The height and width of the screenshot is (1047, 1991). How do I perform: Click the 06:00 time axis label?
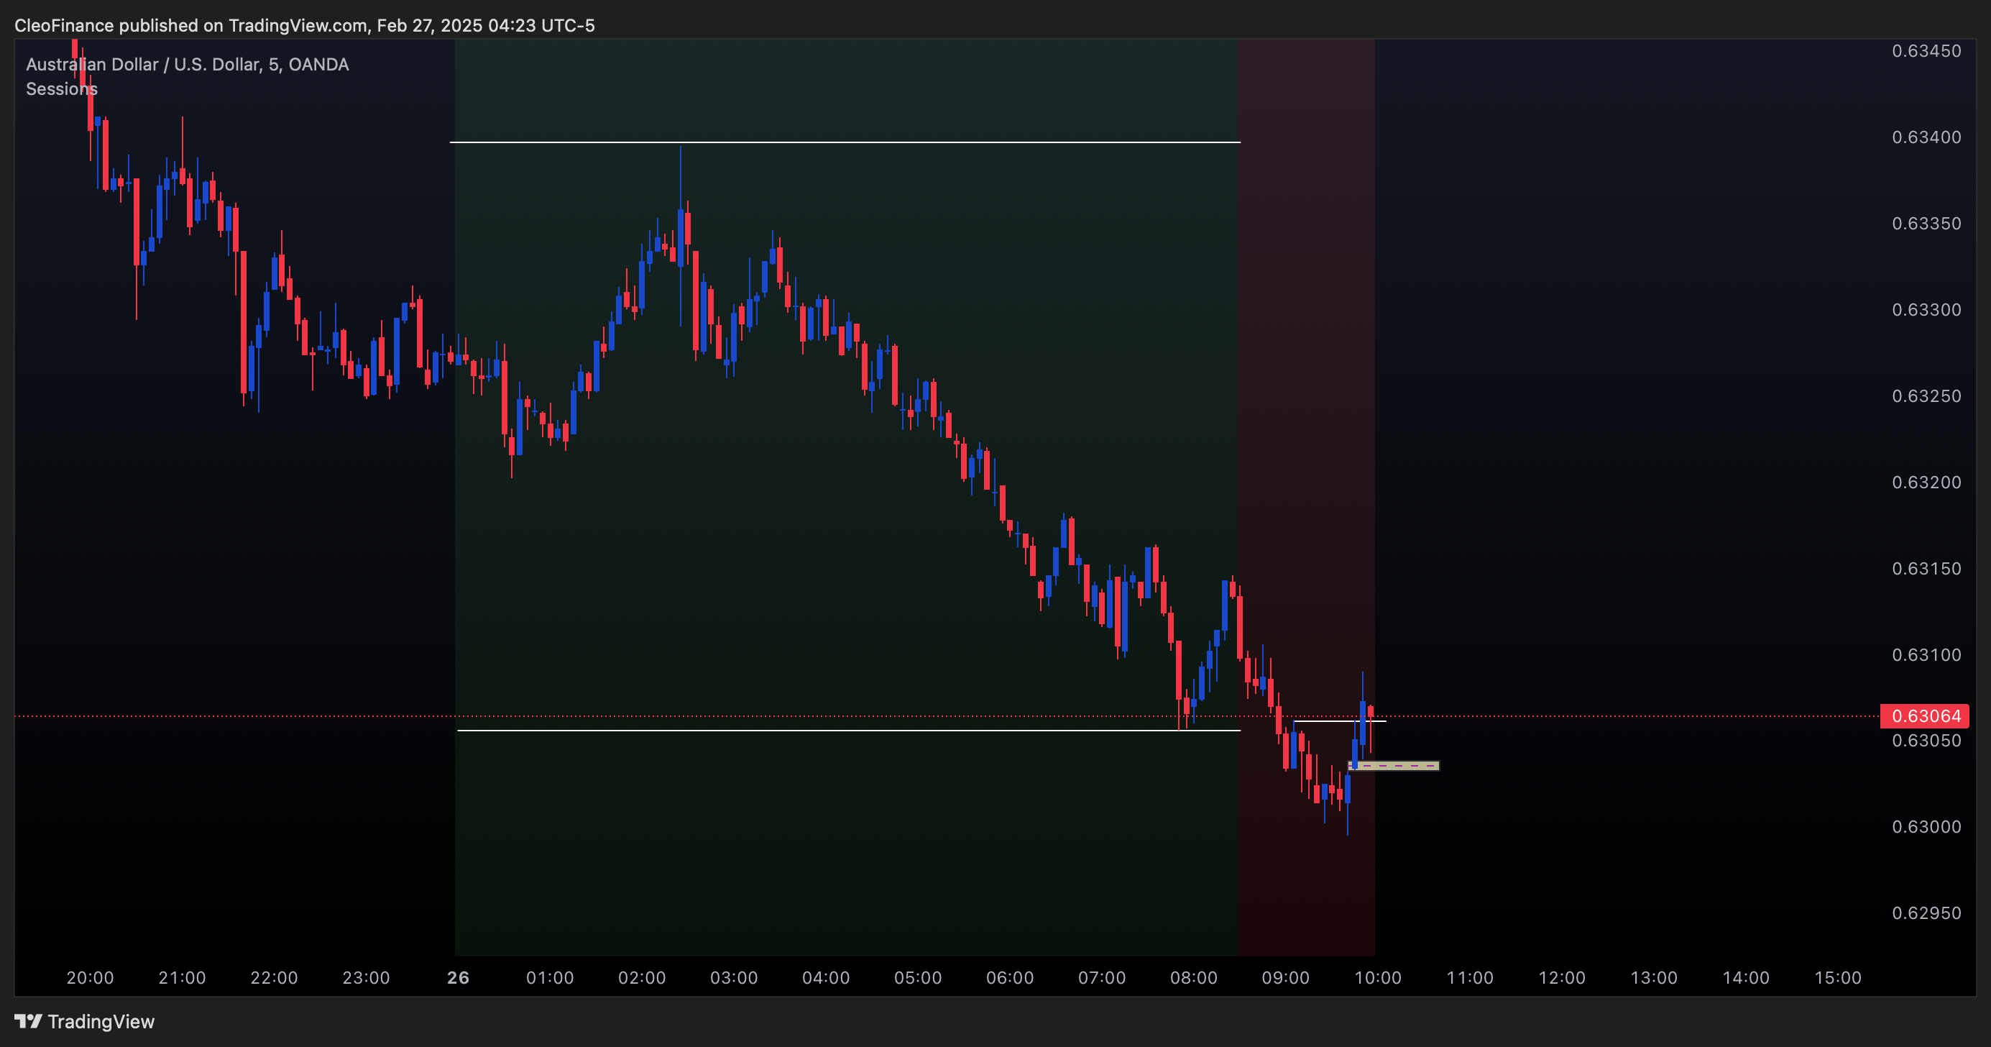(1010, 977)
